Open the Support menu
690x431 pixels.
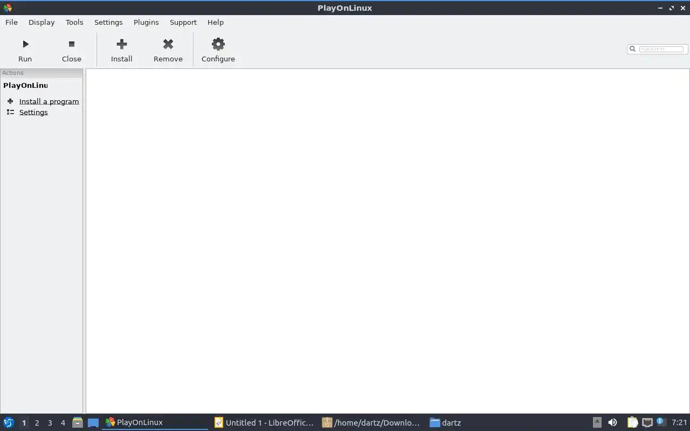tap(183, 22)
